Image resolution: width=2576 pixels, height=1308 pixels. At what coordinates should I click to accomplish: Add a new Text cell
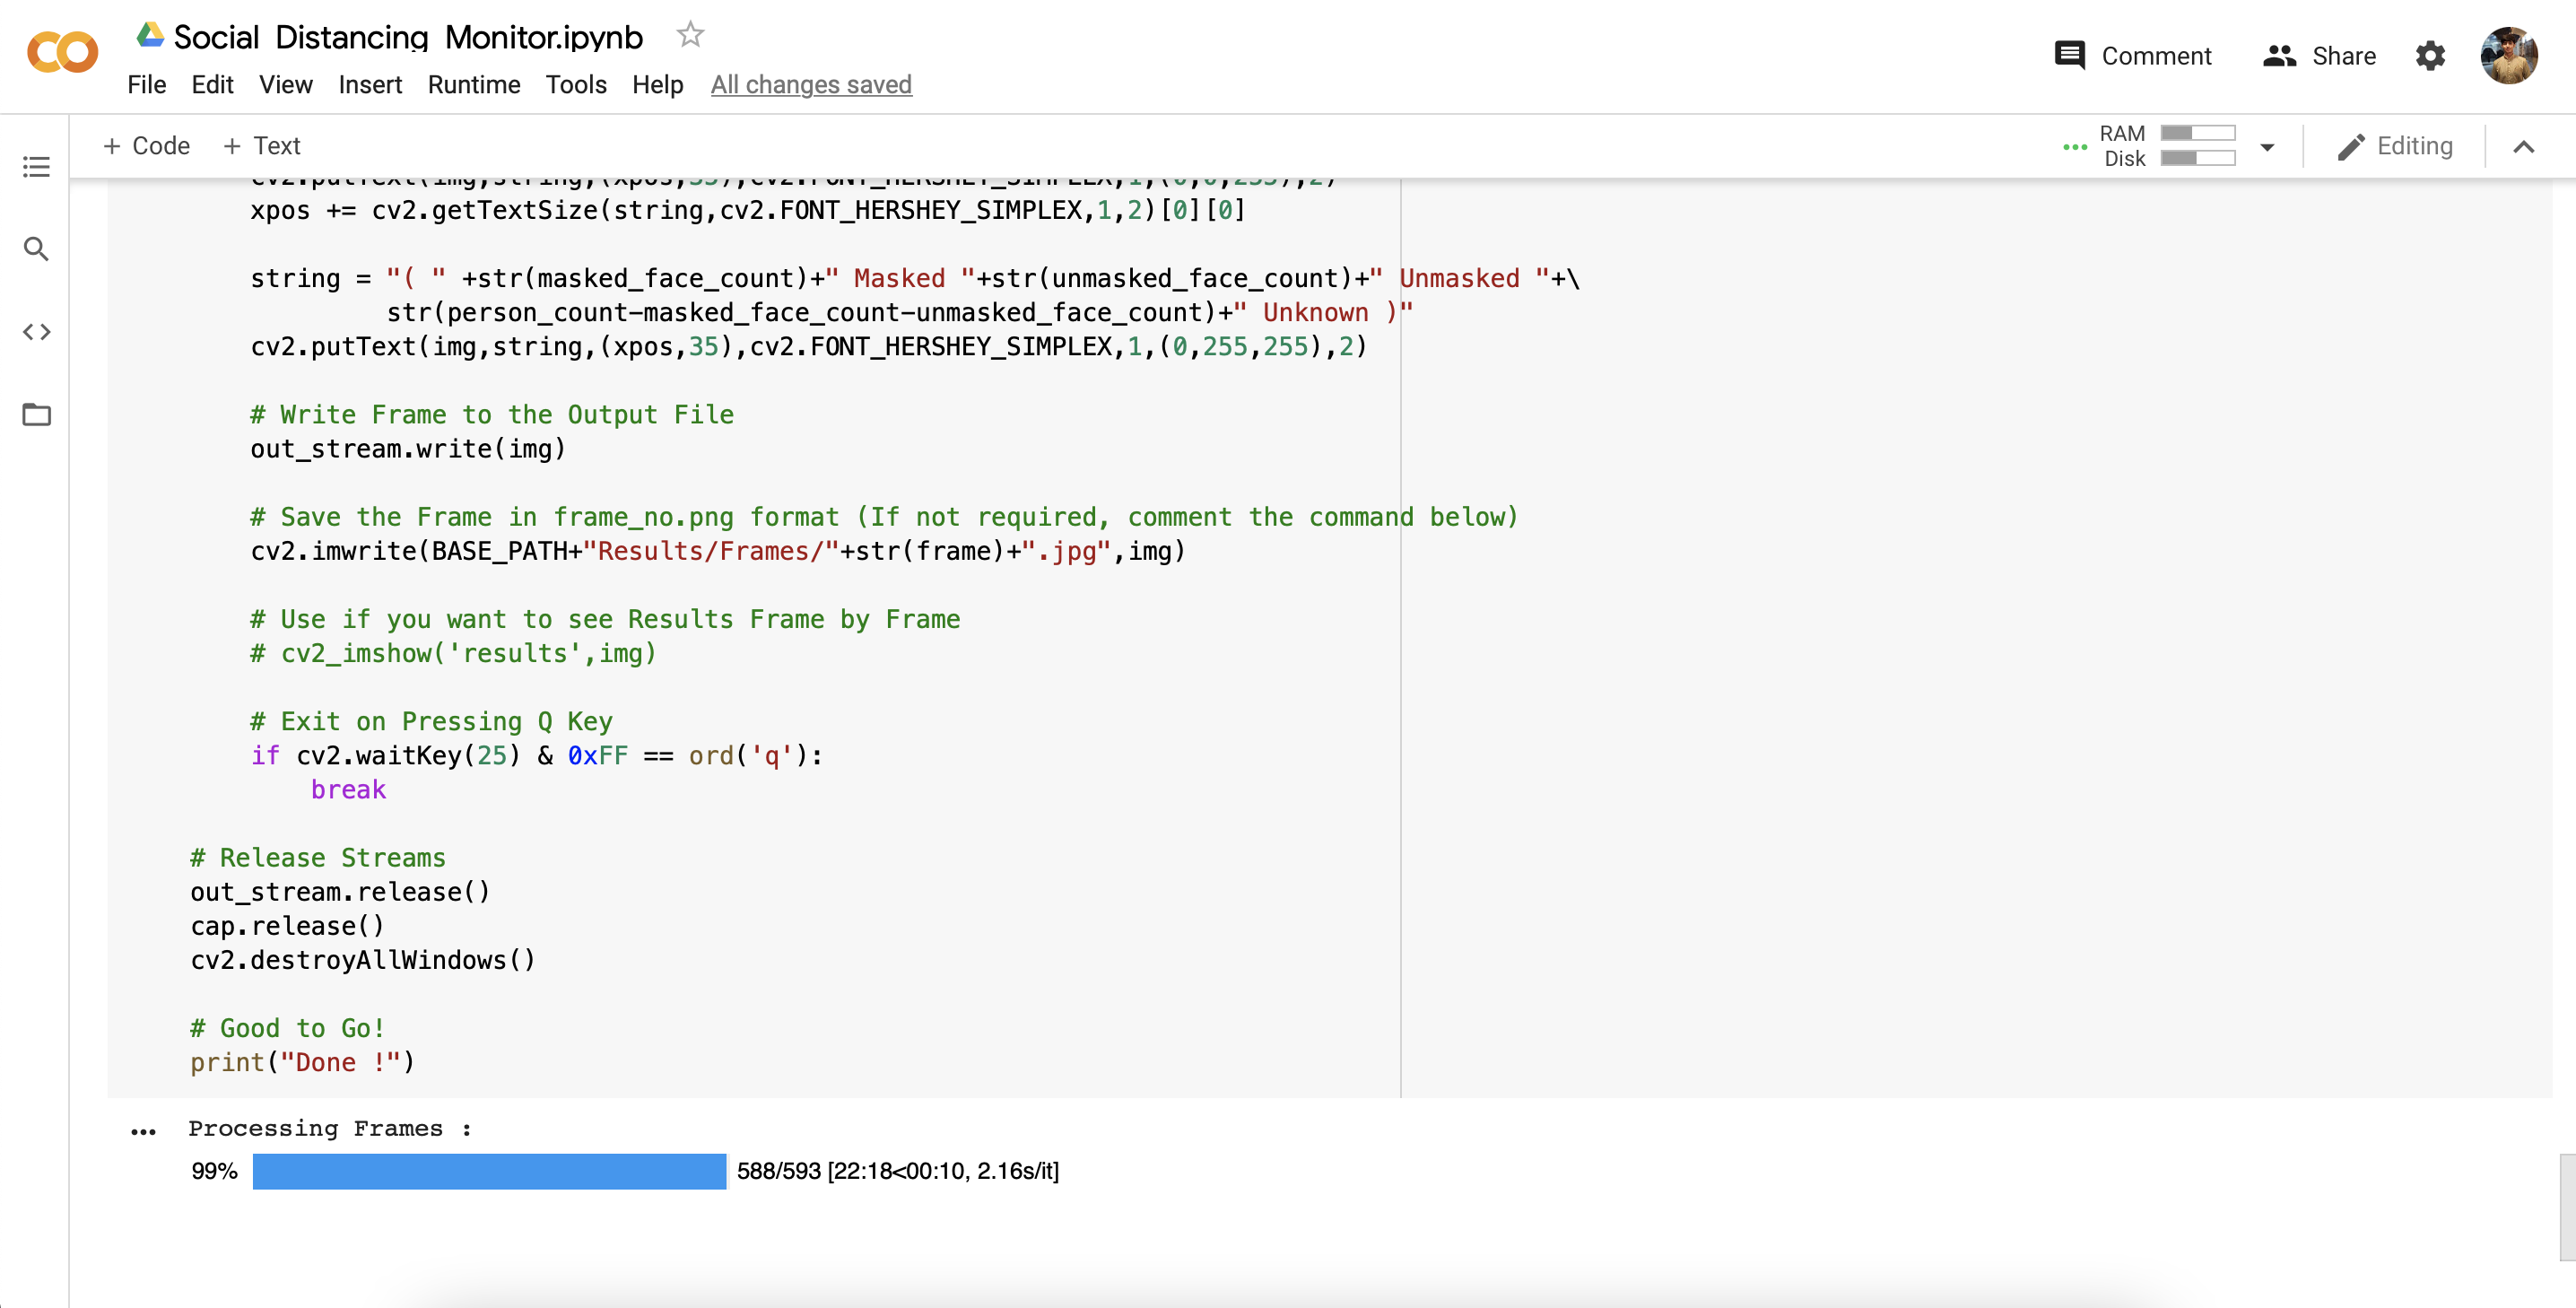pos(261,146)
